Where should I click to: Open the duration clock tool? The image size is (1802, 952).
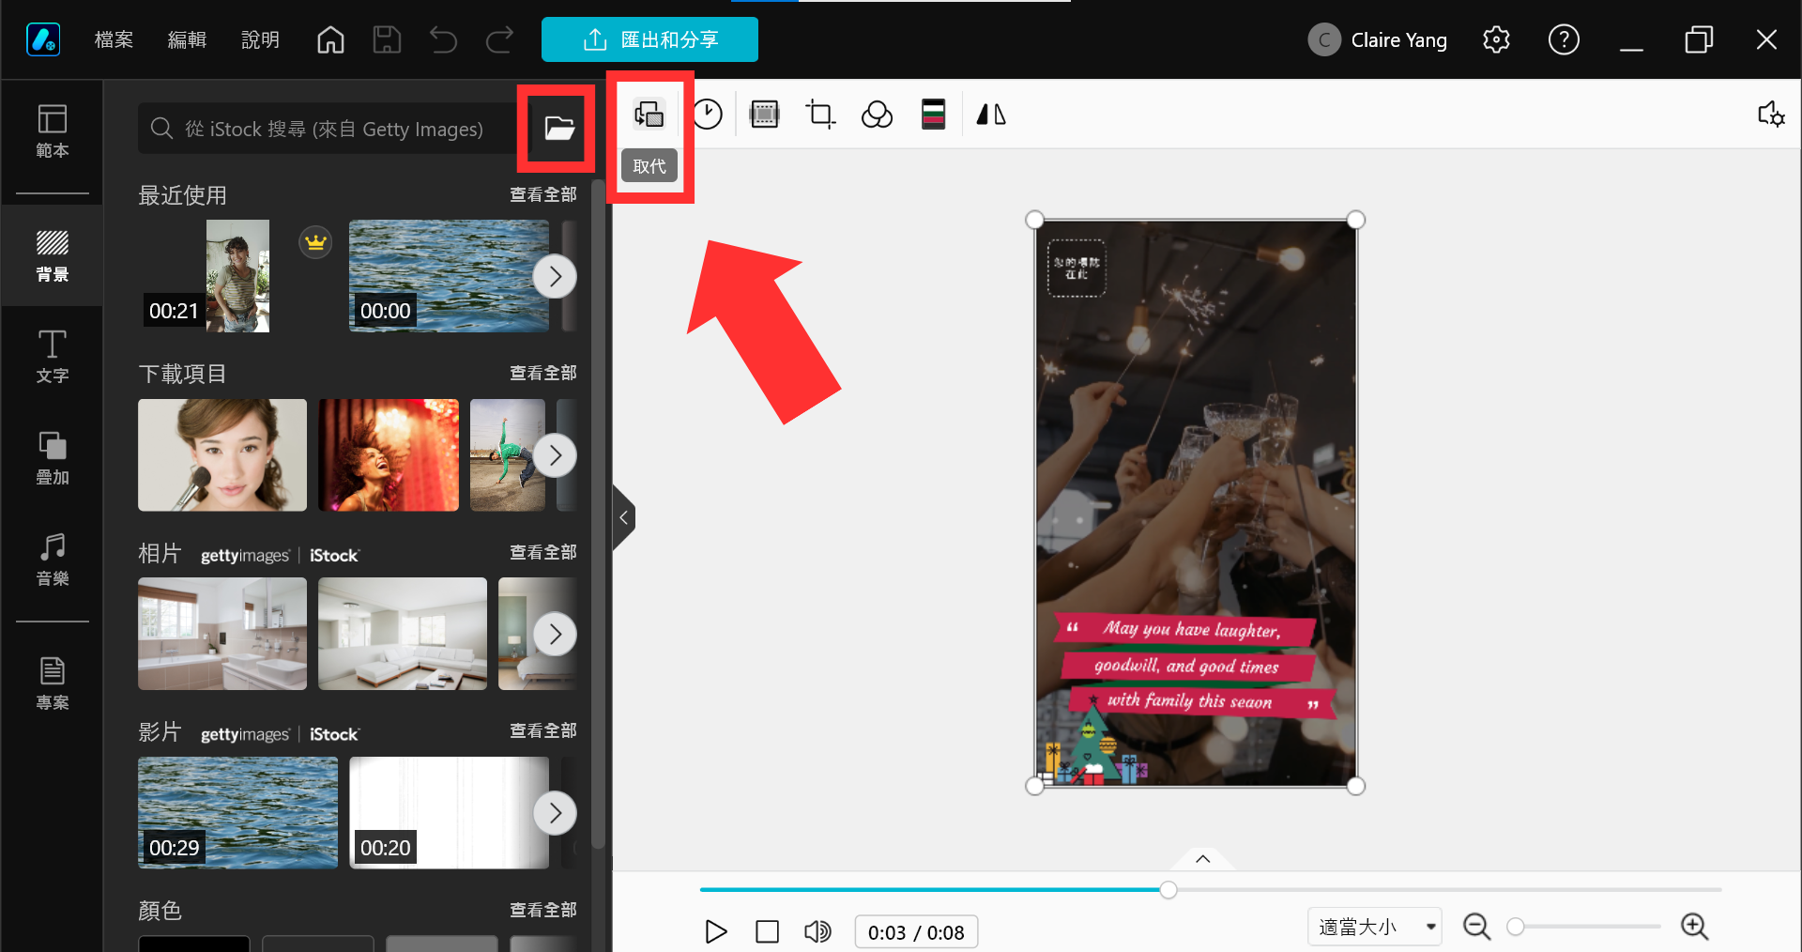(x=708, y=115)
